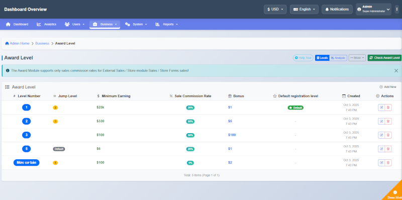Screen dimensions: 402x200
Task: Edit award level 1 row
Action: [x=381, y=108]
